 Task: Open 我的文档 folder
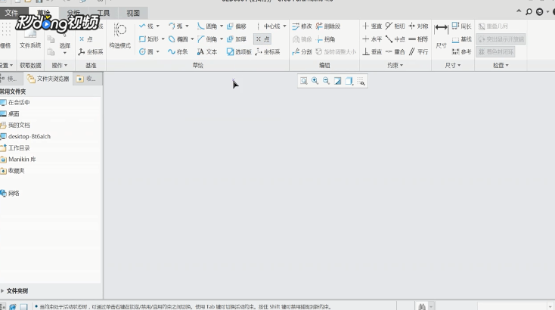tap(15, 125)
